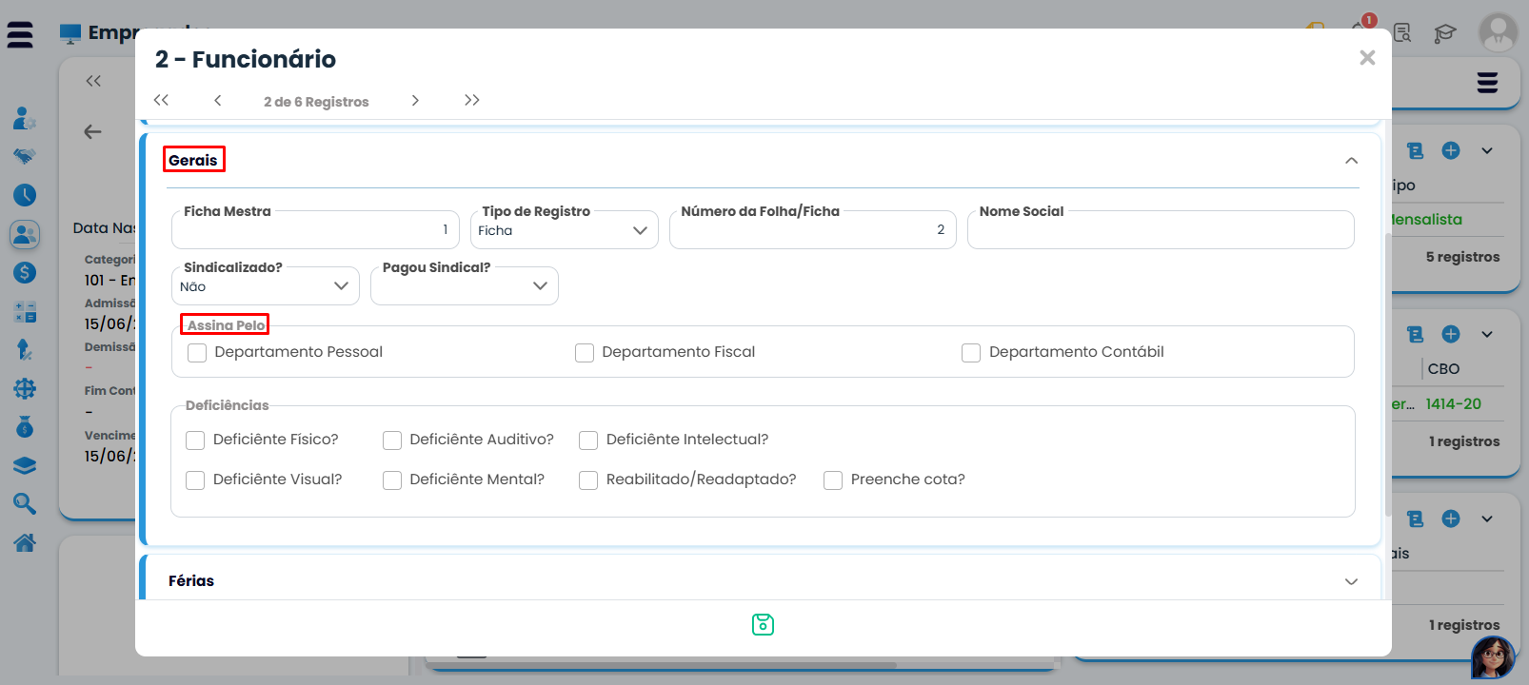The width and height of the screenshot is (1529, 685).
Task: Jump to the first record
Action: click(161, 101)
